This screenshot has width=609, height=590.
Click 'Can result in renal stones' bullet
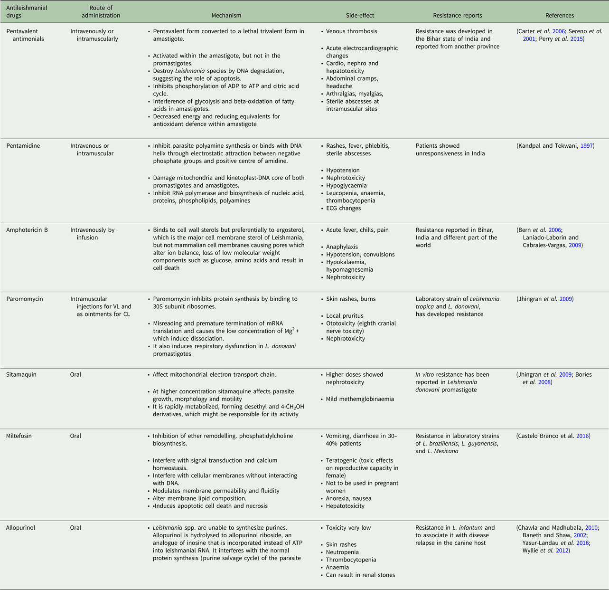[361, 575]
